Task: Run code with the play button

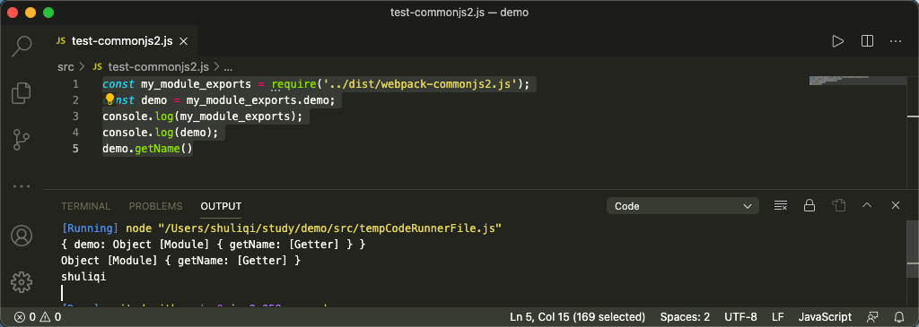Action: coord(838,41)
